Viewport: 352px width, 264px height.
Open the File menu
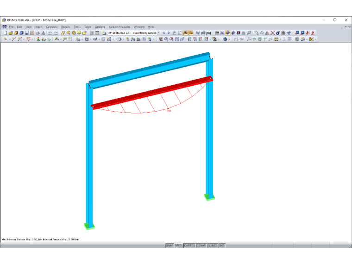11,27
